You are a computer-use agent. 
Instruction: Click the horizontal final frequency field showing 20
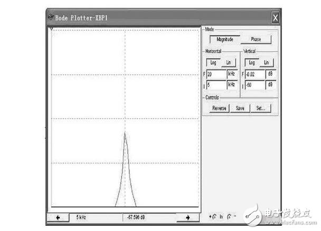click(216, 74)
